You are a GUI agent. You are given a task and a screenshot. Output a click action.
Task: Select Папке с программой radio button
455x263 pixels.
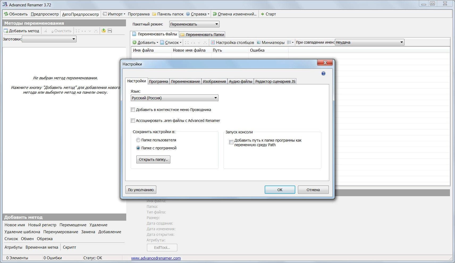click(x=138, y=148)
